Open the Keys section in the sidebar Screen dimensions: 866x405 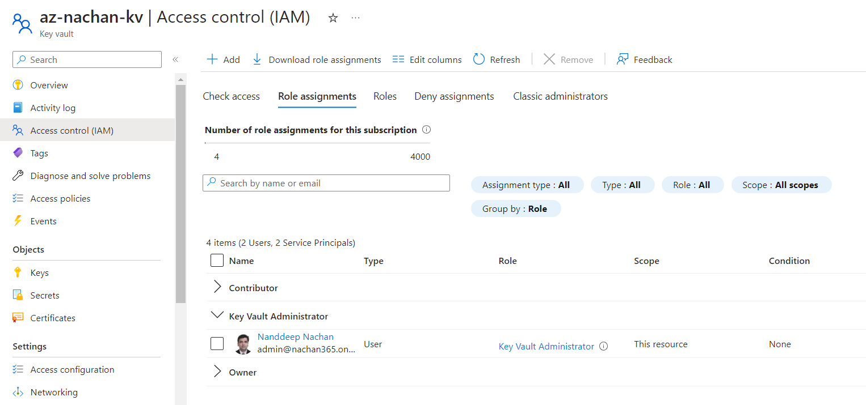pos(39,272)
